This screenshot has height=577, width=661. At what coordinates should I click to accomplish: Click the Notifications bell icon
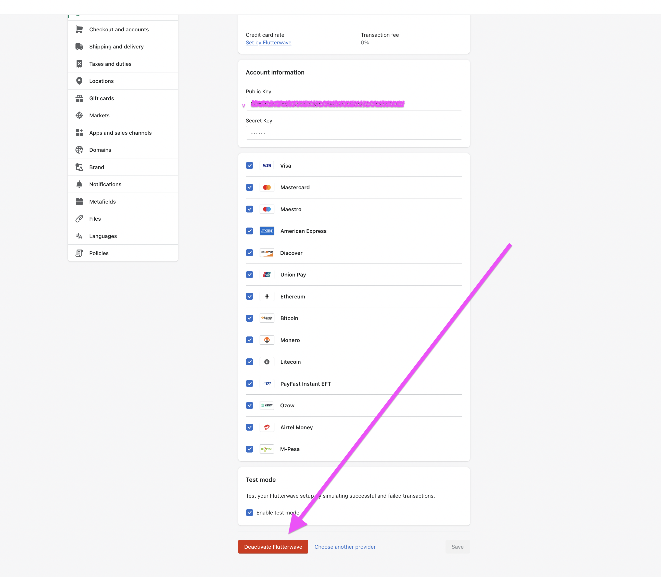click(79, 184)
